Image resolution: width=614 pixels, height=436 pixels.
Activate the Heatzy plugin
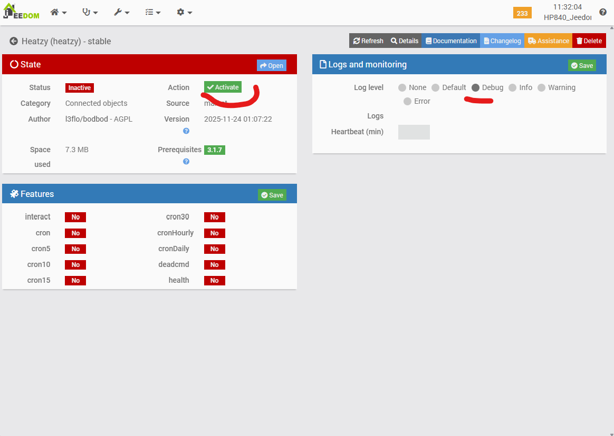223,87
